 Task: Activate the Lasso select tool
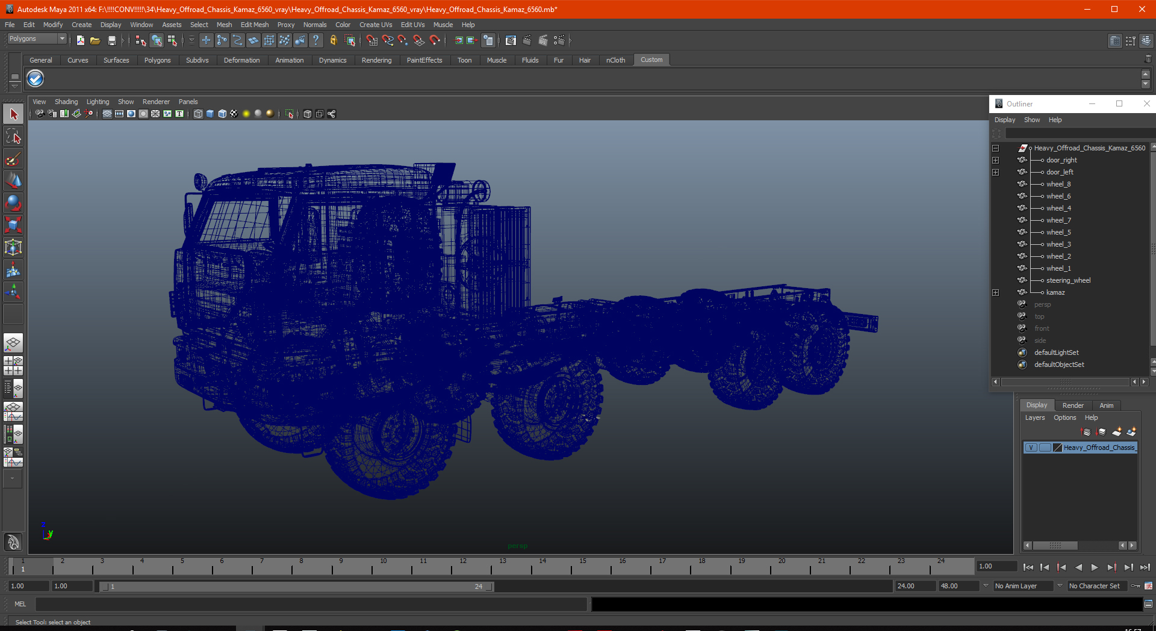coord(13,136)
